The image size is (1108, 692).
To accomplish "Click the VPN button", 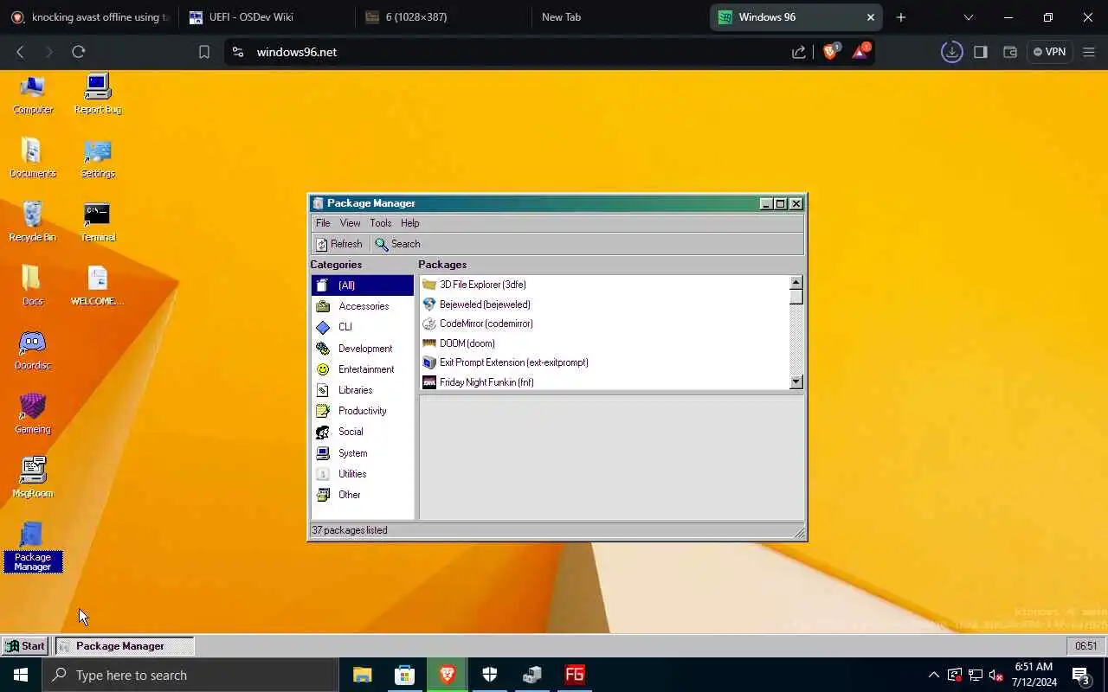I will click(1049, 52).
